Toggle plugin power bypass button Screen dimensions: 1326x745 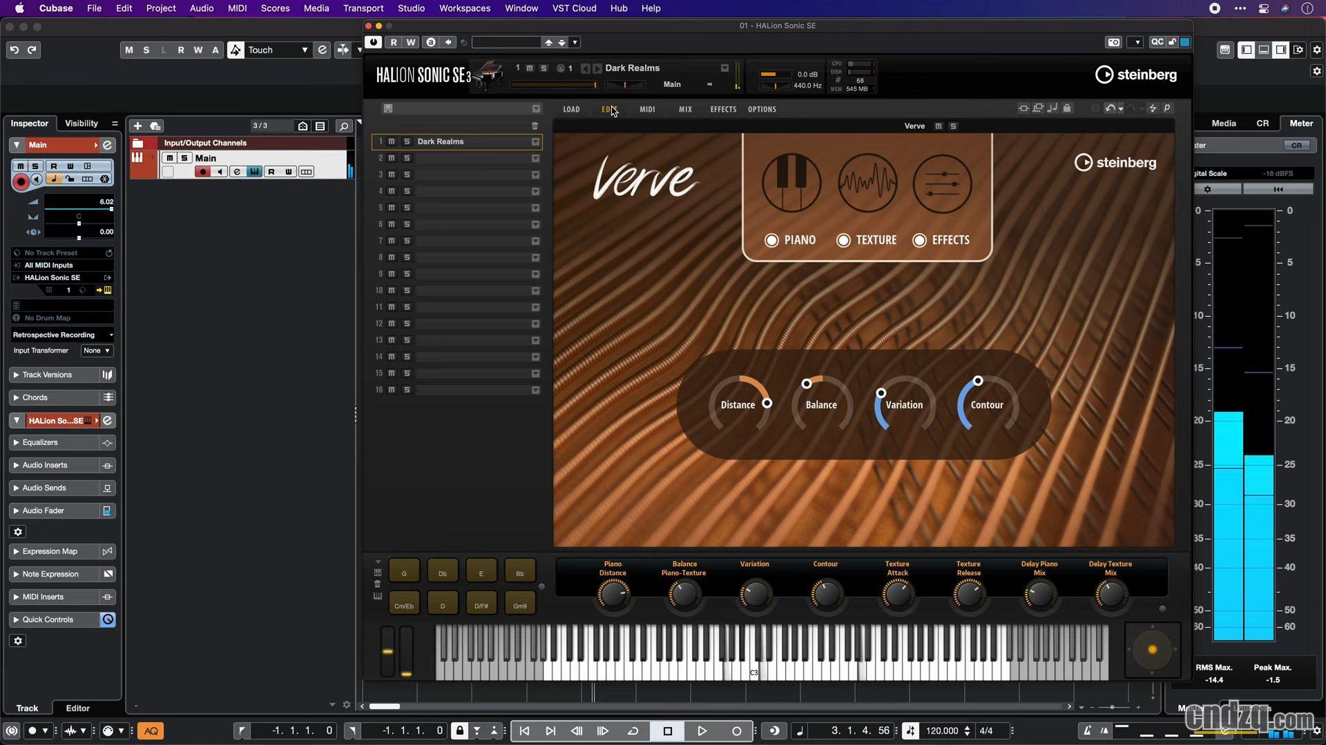(x=373, y=42)
